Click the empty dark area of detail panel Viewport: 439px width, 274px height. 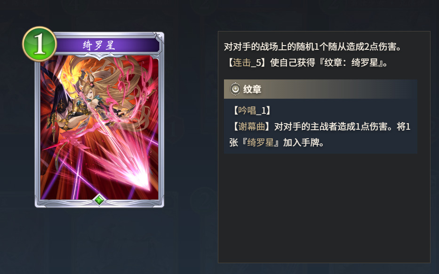(324, 208)
